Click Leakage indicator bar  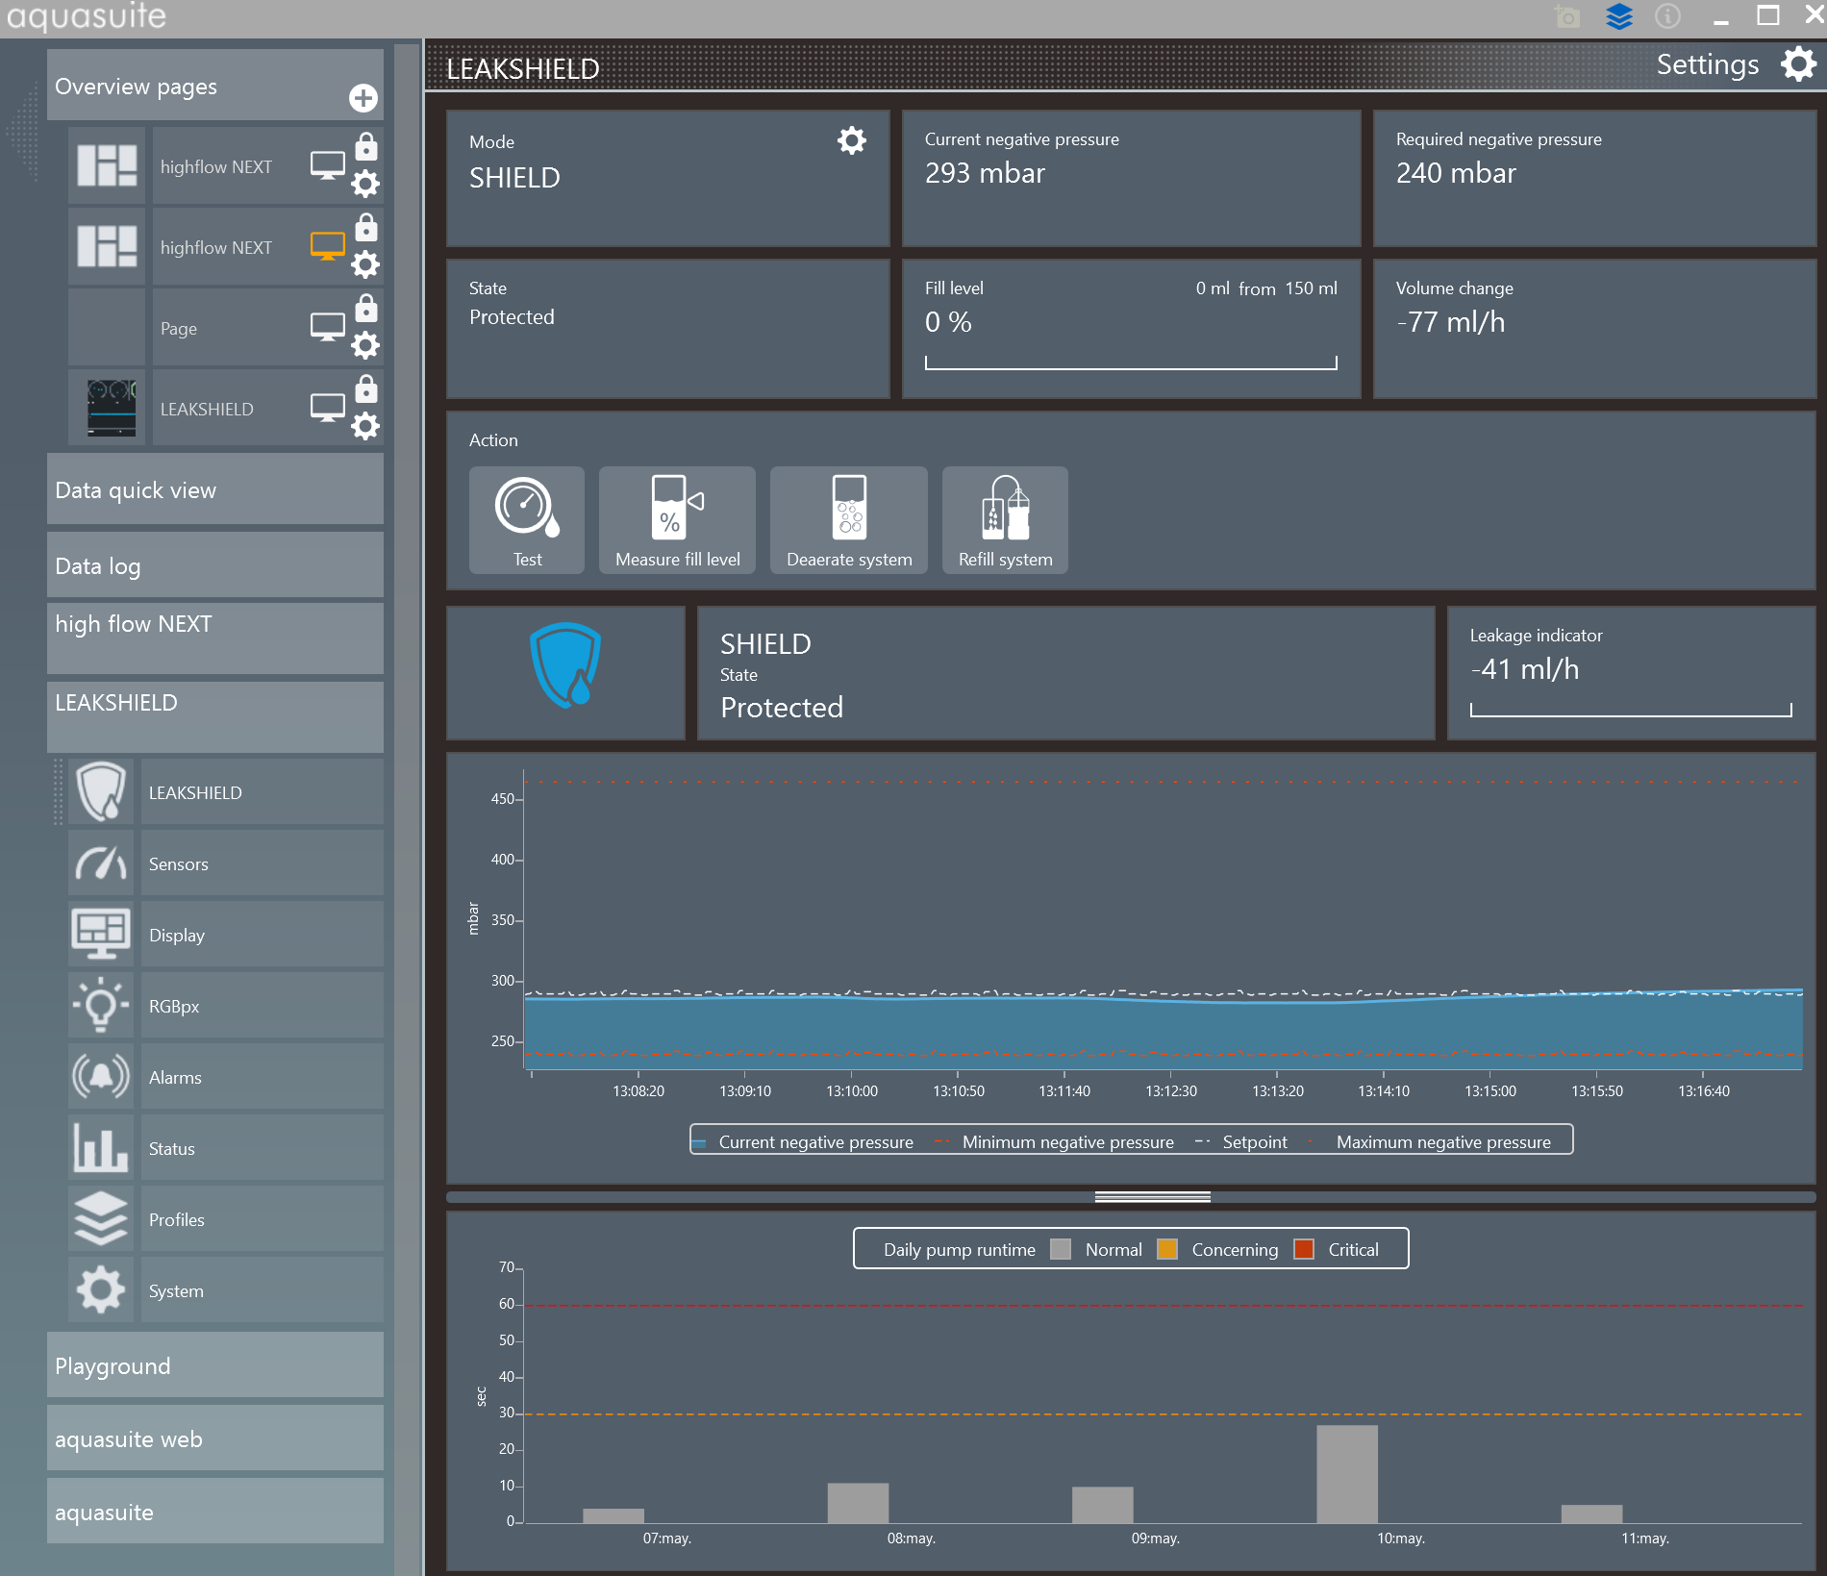1631,710
